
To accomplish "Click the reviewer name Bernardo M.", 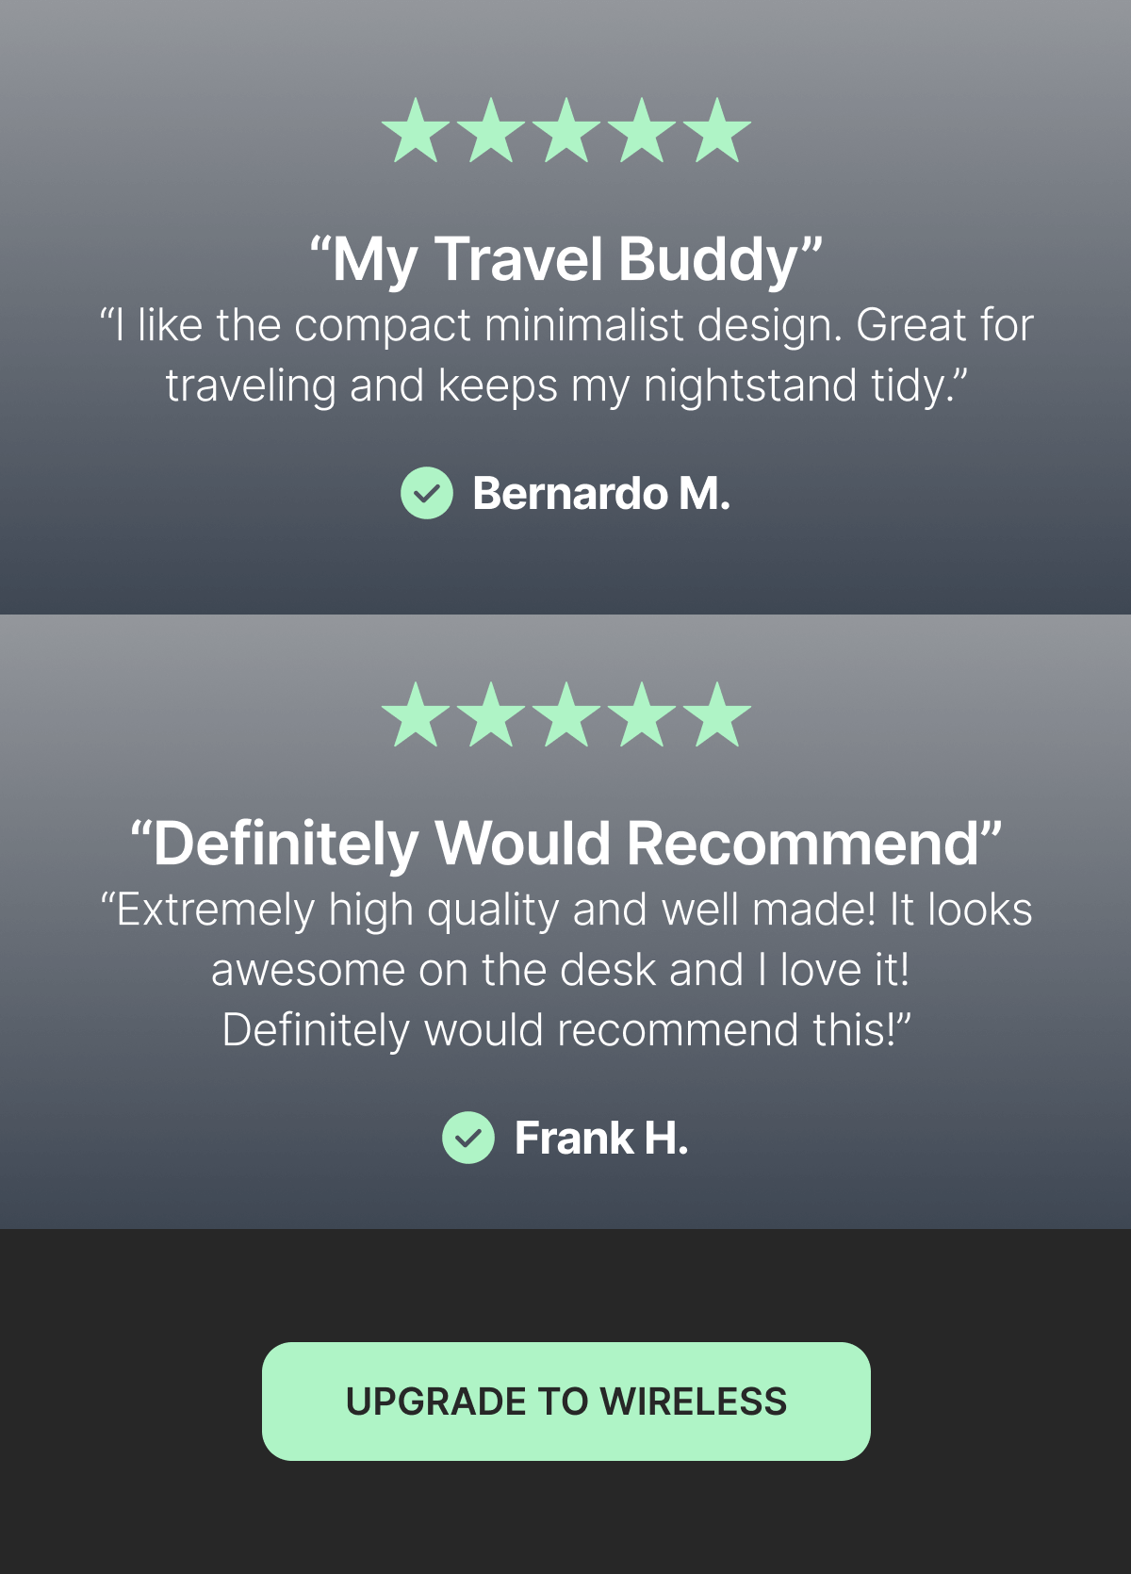I will tap(601, 493).
